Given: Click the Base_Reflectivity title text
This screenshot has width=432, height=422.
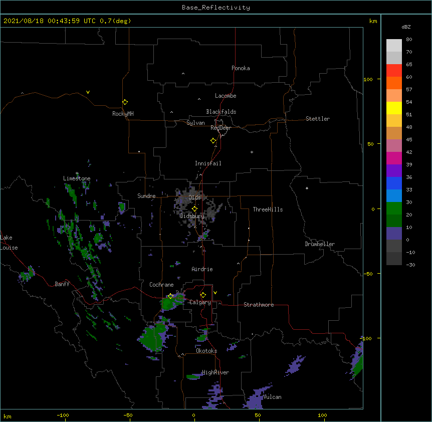Looking at the screenshot, I should pyautogui.click(x=216, y=8).
